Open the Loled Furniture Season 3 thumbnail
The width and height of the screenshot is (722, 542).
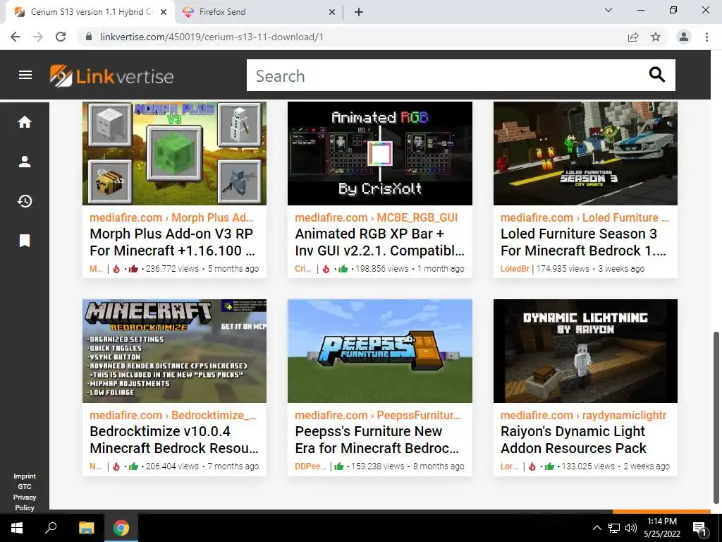pos(585,153)
